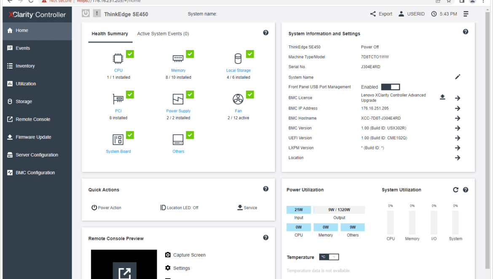Open Remote Console Preview Settings
The height and width of the screenshot is (279, 493).
click(x=178, y=268)
